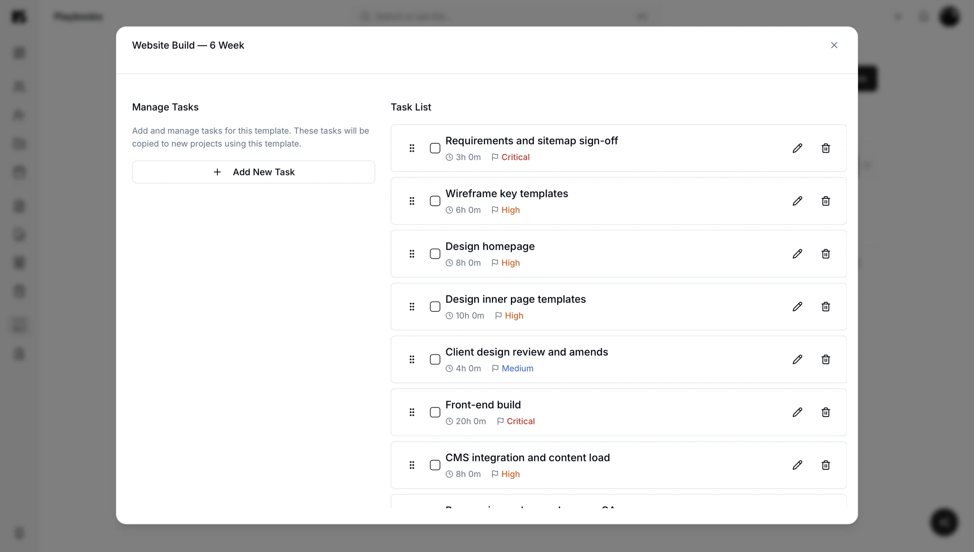
Task: Click the 10h 0m duration text
Action: pyautogui.click(x=470, y=315)
